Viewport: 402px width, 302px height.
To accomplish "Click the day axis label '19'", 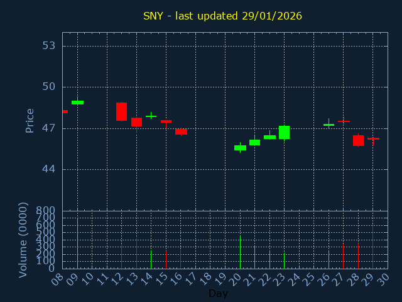I will [x=220, y=279].
